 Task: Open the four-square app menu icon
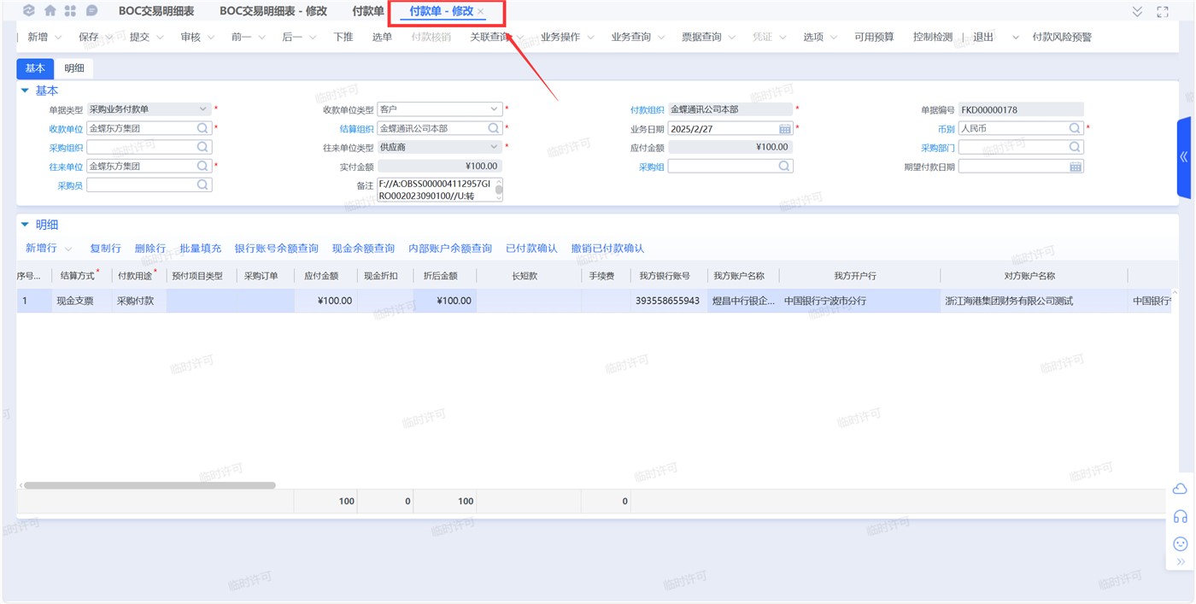pyautogui.click(x=70, y=11)
